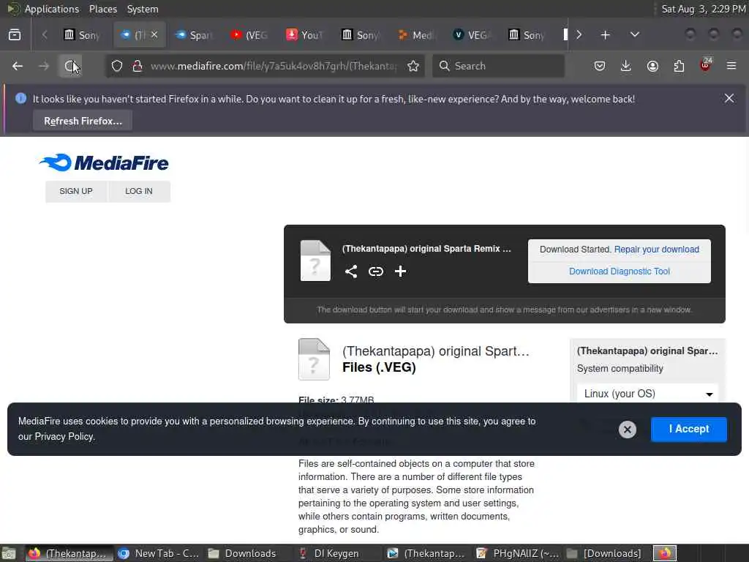749x562 pixels.
Task: Stop or reload the current page
Action: tap(70, 66)
